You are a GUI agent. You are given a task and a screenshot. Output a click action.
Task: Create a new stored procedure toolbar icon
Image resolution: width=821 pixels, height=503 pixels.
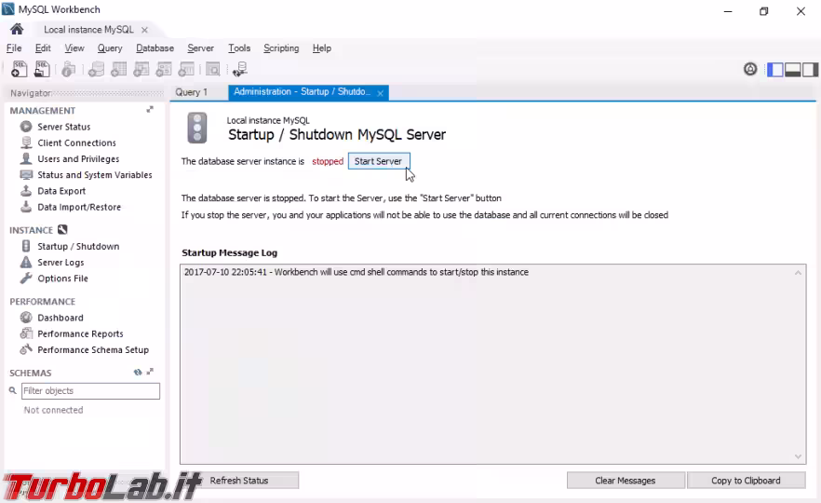pyautogui.click(x=164, y=69)
